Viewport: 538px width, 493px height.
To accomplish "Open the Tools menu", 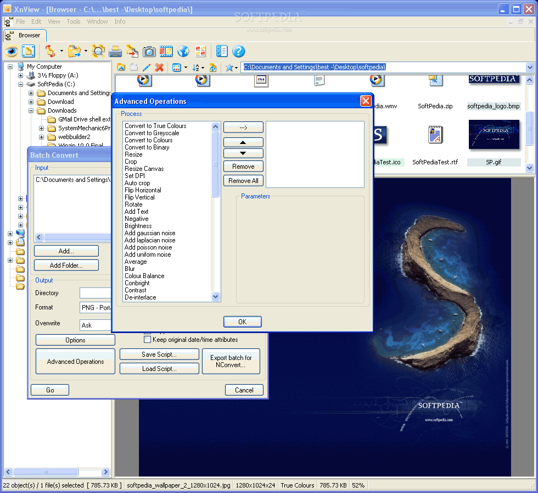I will pos(74,21).
